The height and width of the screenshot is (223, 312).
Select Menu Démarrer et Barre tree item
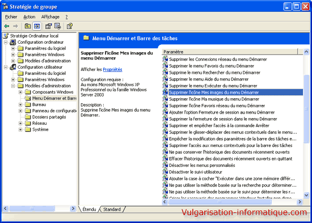pos(54,98)
